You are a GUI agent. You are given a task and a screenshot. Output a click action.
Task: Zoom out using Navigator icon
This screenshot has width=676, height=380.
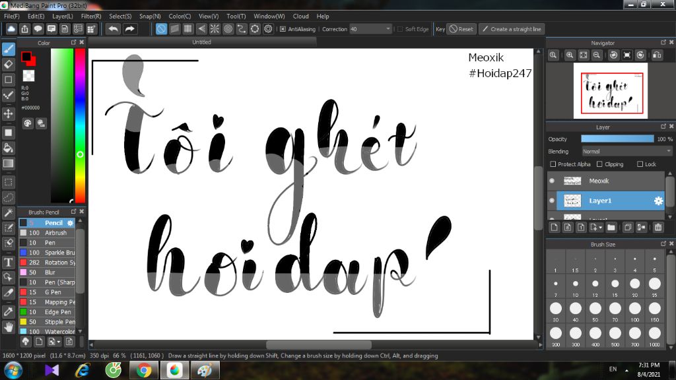(597, 55)
